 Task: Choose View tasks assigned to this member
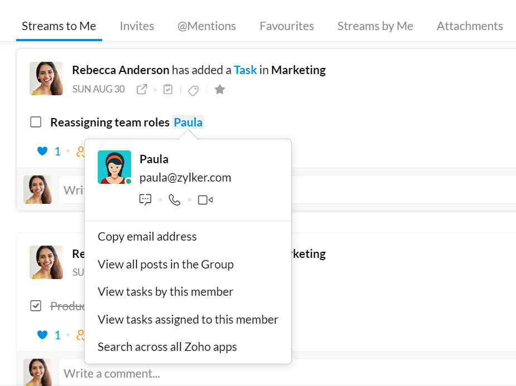point(188,320)
